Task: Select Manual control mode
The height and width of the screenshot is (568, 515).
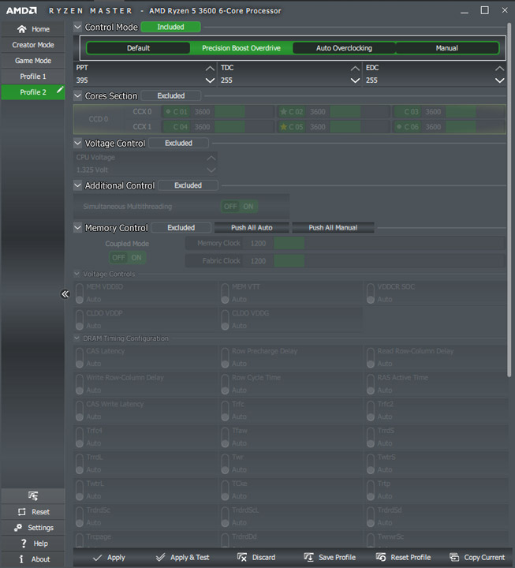Action: (x=447, y=48)
